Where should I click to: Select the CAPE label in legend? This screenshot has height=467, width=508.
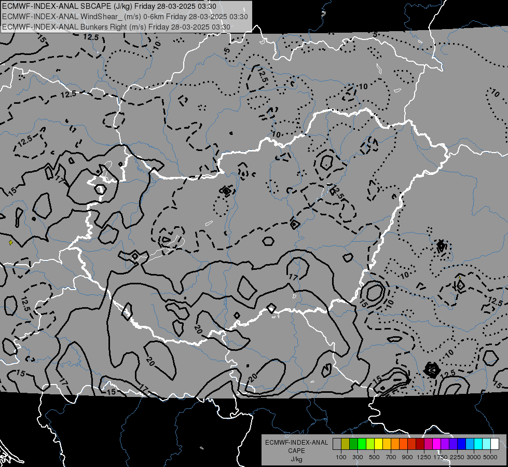coord(296,451)
